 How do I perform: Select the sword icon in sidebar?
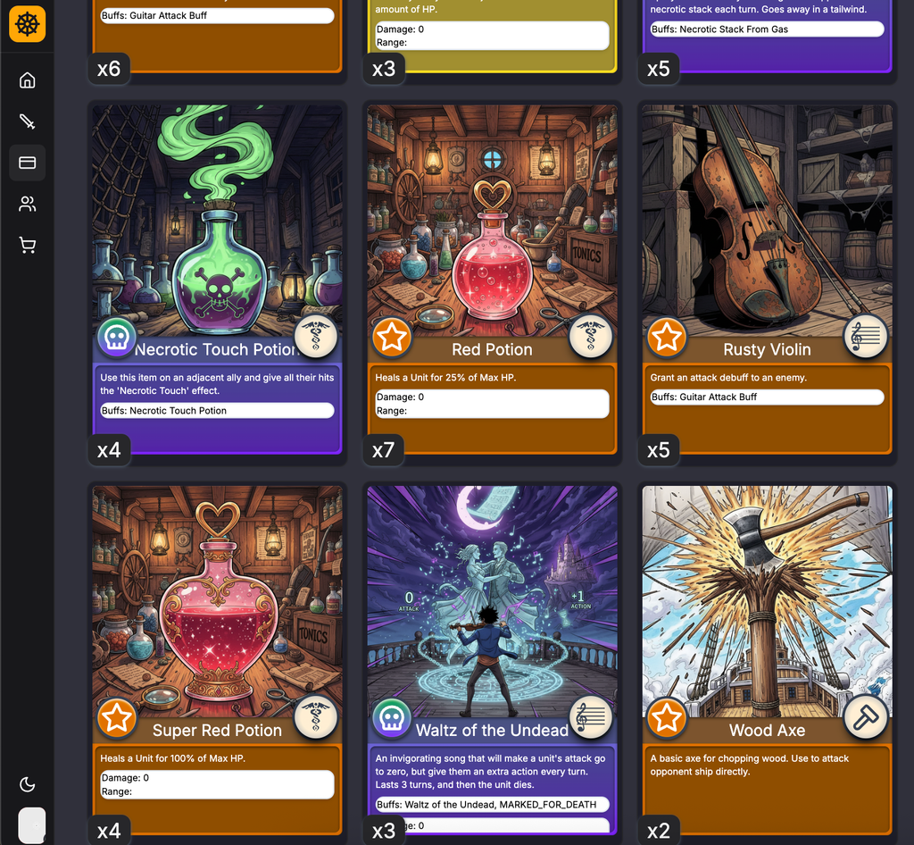[x=28, y=121]
